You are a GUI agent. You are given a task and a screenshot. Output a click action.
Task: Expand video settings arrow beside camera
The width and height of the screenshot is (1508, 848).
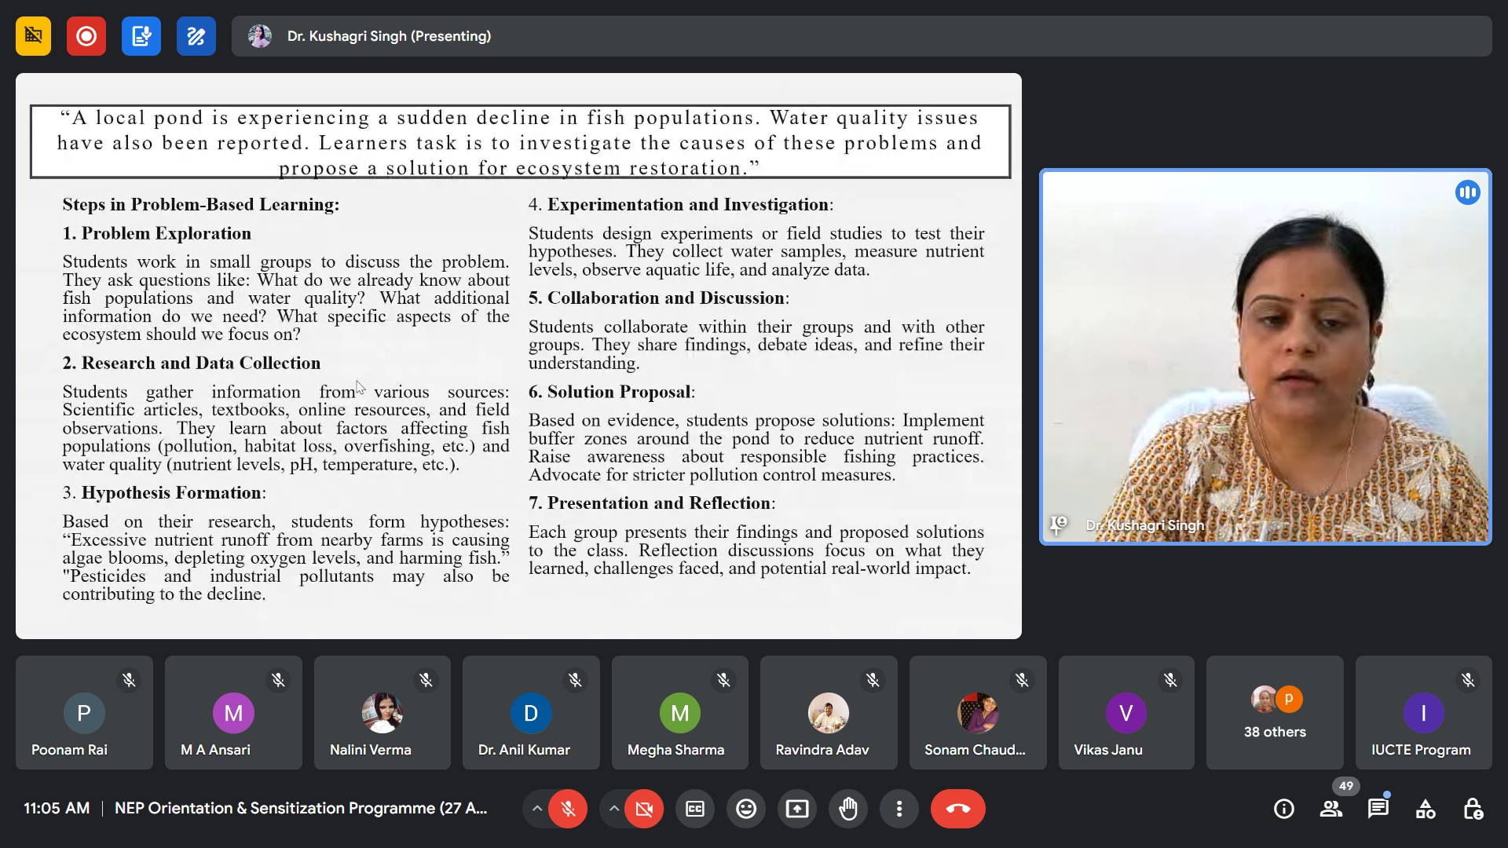pyautogui.click(x=613, y=809)
